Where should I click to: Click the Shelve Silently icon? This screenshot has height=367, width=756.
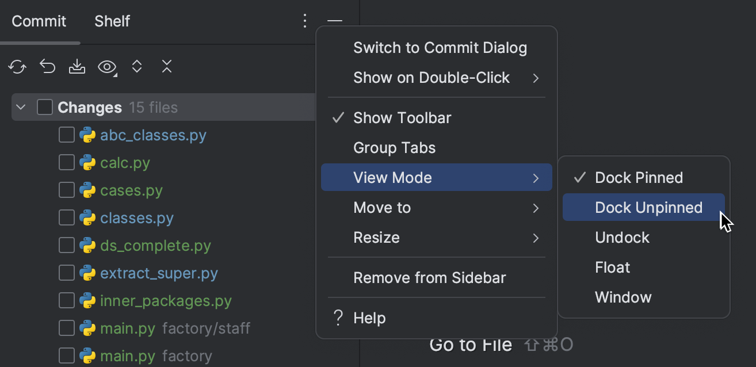tap(77, 66)
